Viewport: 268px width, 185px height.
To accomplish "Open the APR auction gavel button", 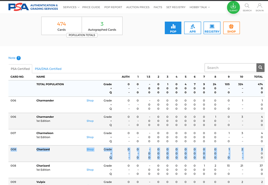I will point(192,28).
